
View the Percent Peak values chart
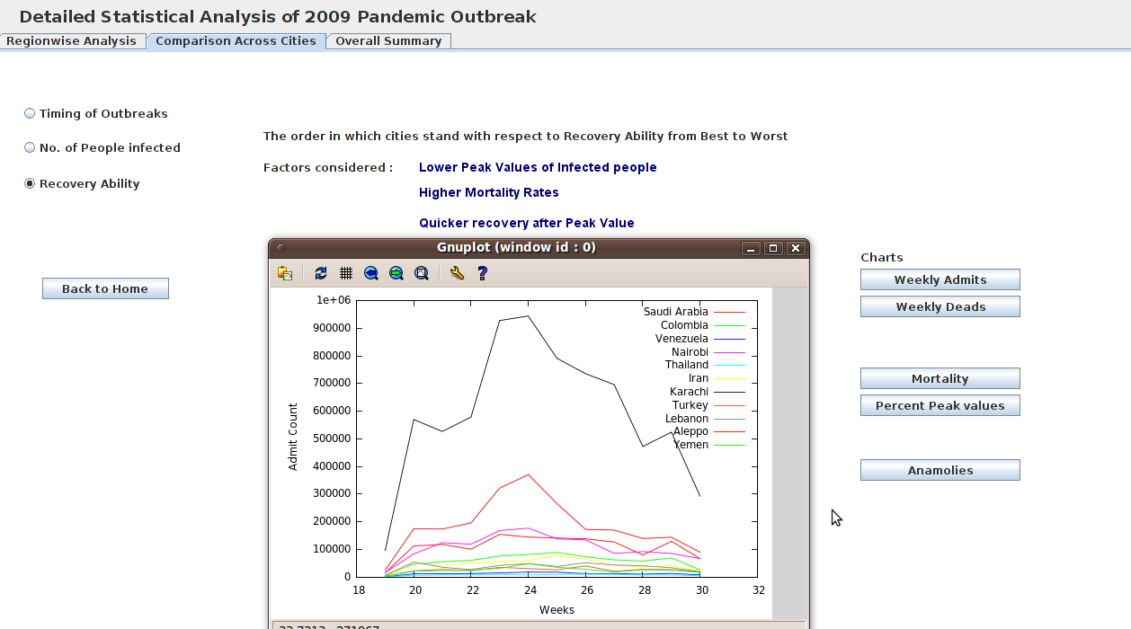pos(940,405)
